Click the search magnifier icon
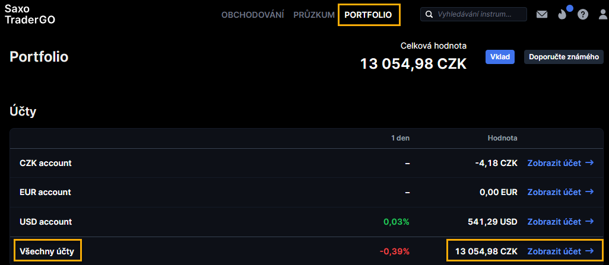 pos(429,14)
